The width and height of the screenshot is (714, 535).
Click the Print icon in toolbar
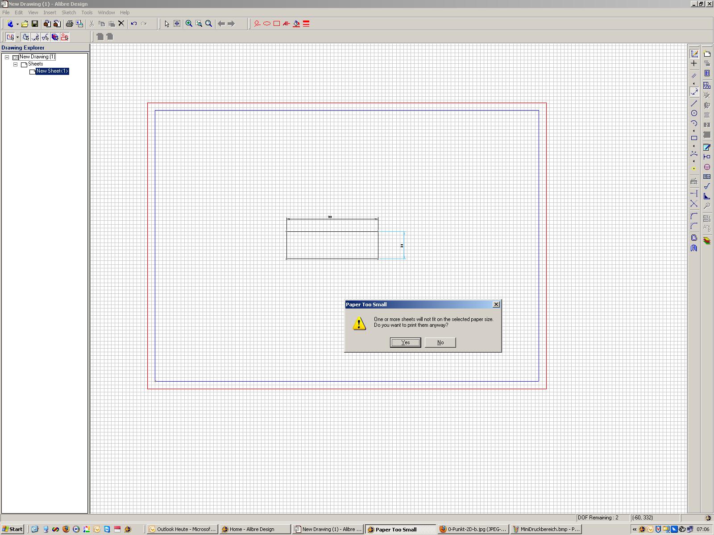coord(69,24)
